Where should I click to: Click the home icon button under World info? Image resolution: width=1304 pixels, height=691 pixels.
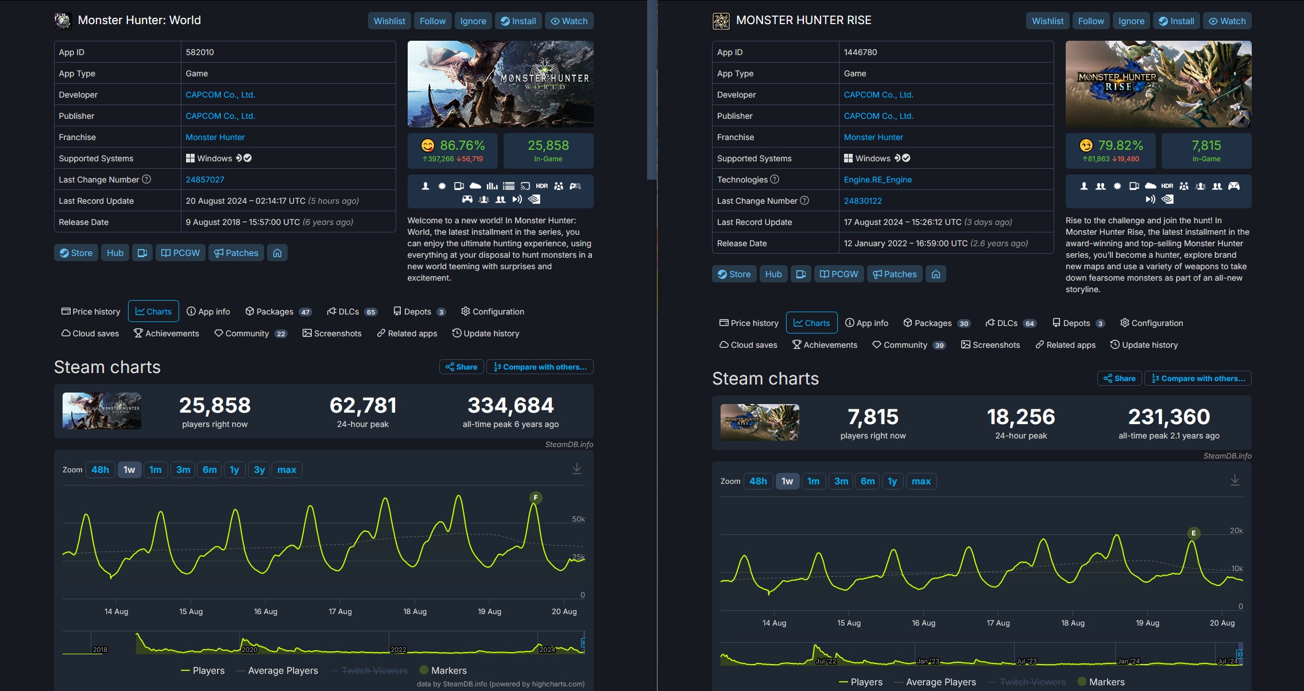coord(277,253)
